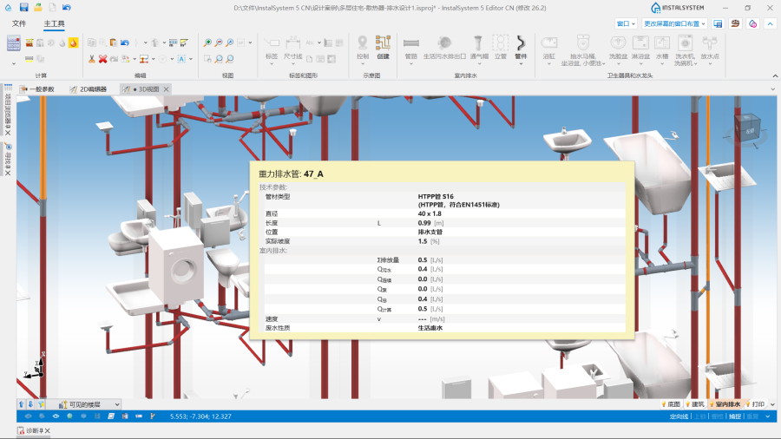The height and width of the screenshot is (439, 781).
Task: Toggle 捕捉 snap mode in the status bar
Action: click(x=735, y=416)
